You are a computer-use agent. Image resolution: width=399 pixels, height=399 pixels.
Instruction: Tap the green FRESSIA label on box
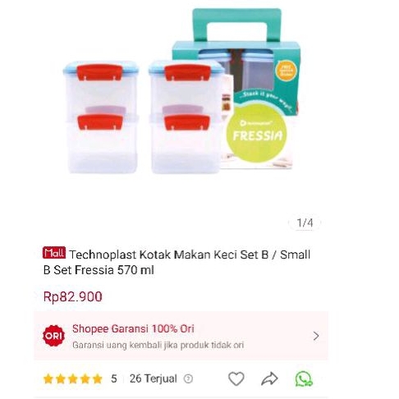click(x=256, y=133)
